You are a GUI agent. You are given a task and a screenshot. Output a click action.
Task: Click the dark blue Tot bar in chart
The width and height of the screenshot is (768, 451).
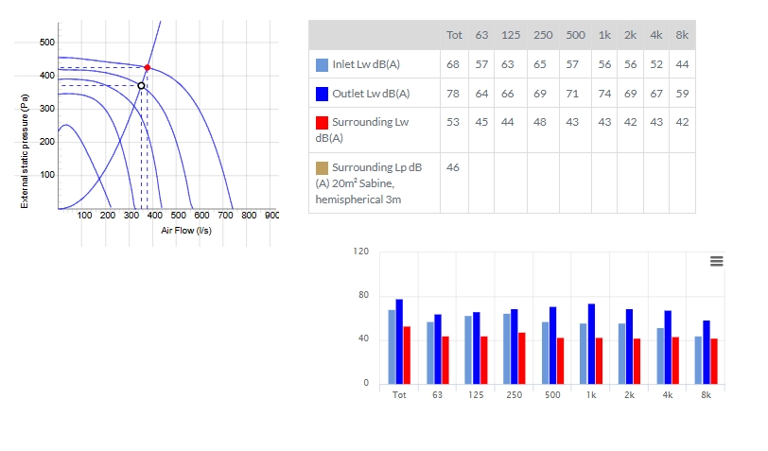[x=399, y=341]
